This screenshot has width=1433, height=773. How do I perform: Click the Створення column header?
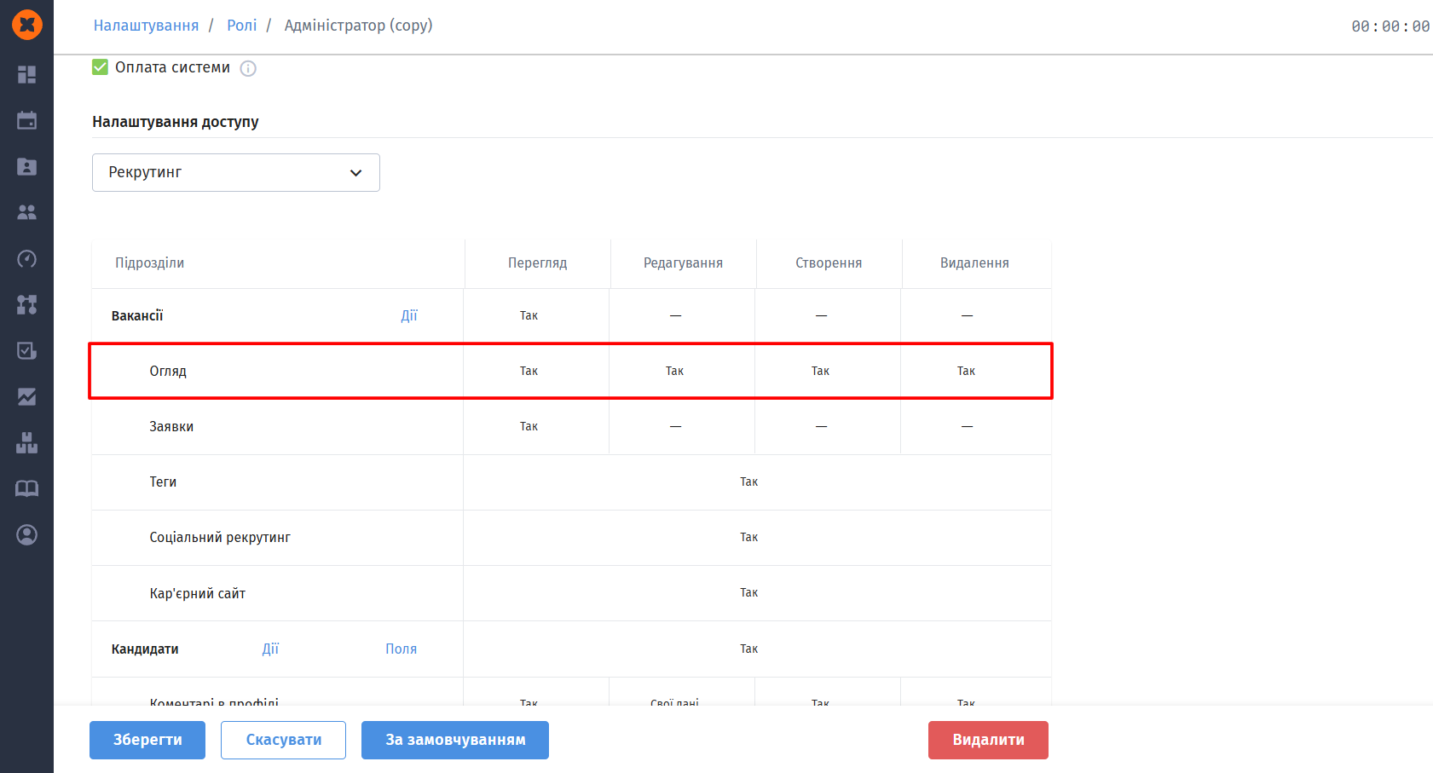click(829, 262)
